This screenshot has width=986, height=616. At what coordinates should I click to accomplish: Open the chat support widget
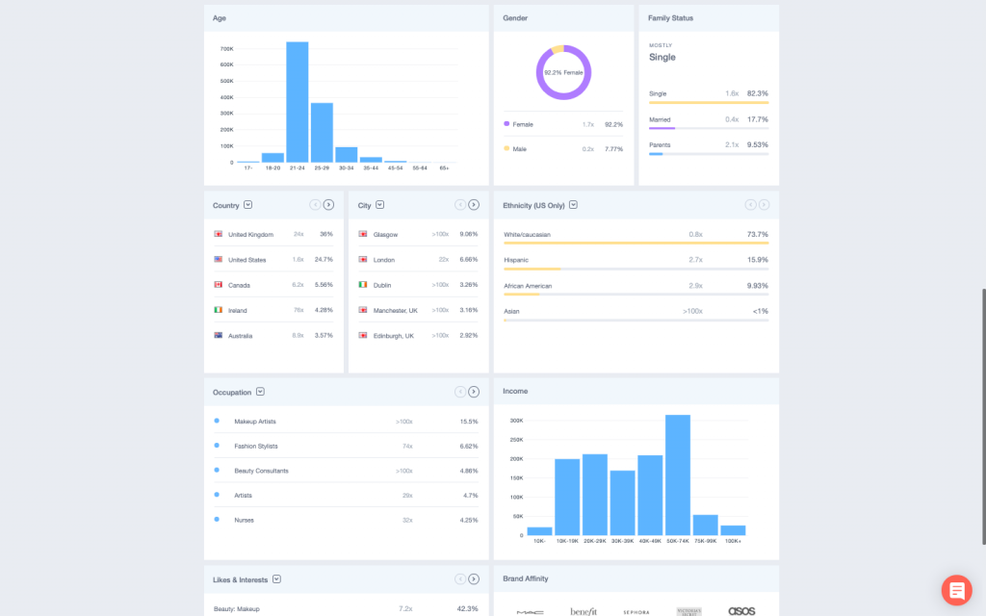coord(956,590)
